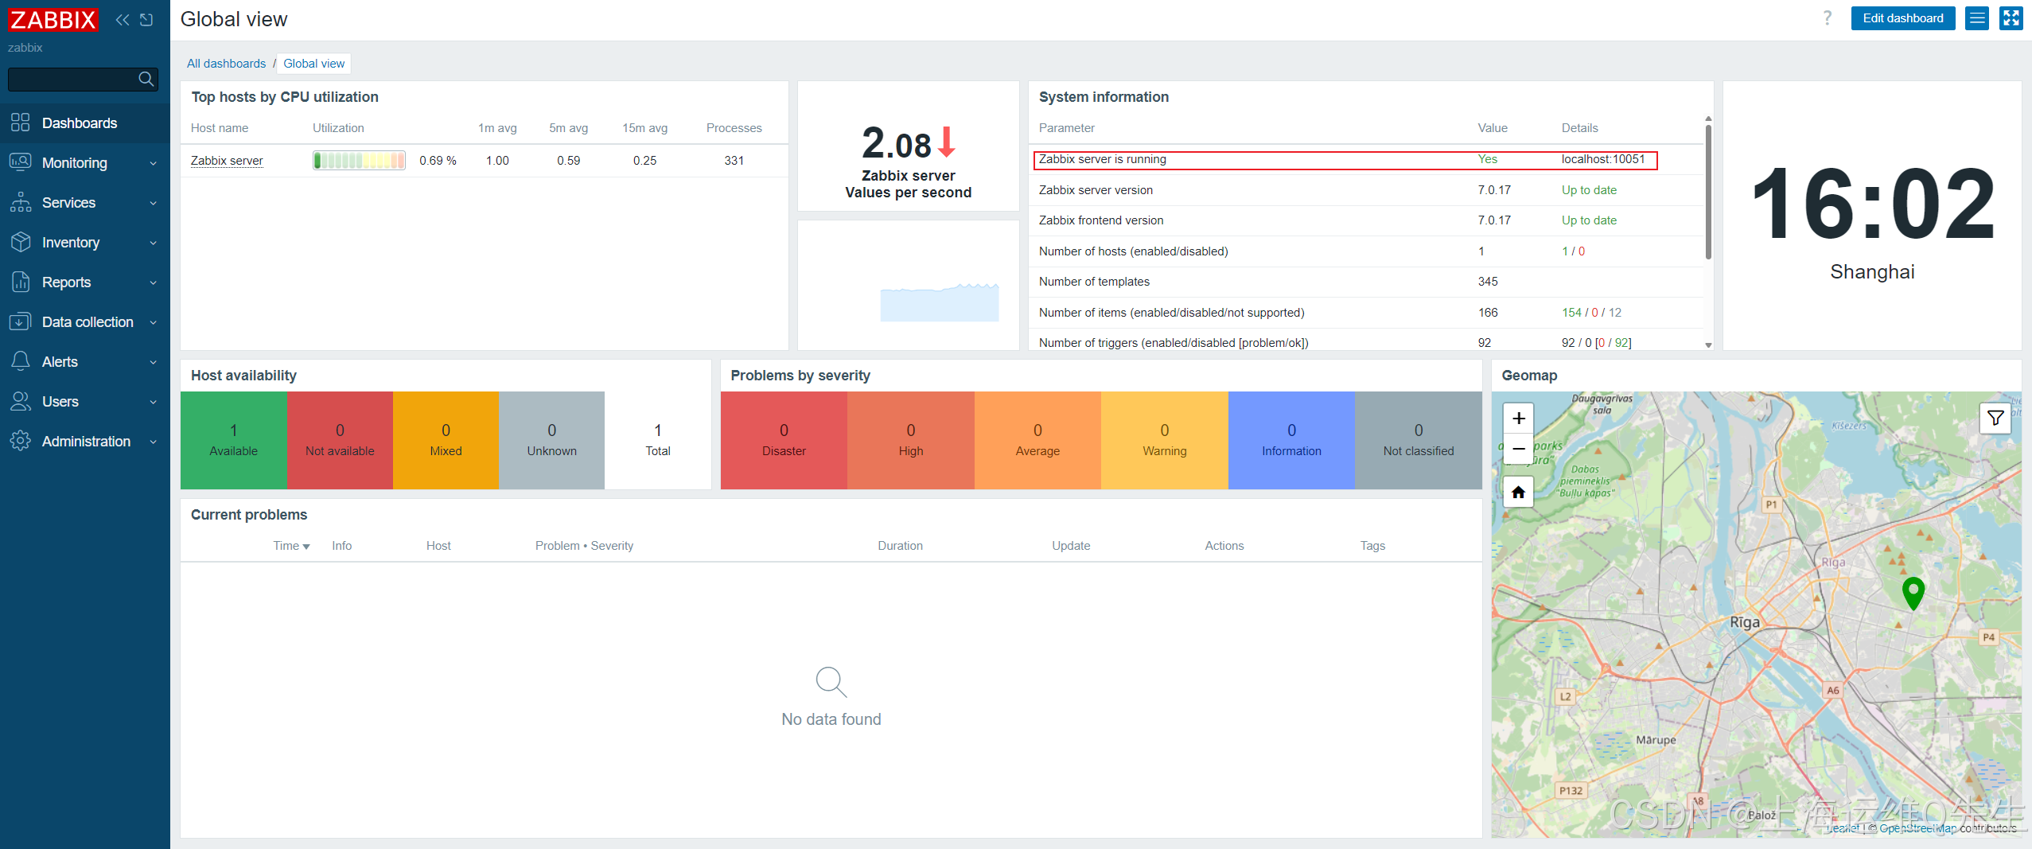Open the Zabbix server host link
The width and height of the screenshot is (2032, 849).
tap(227, 161)
